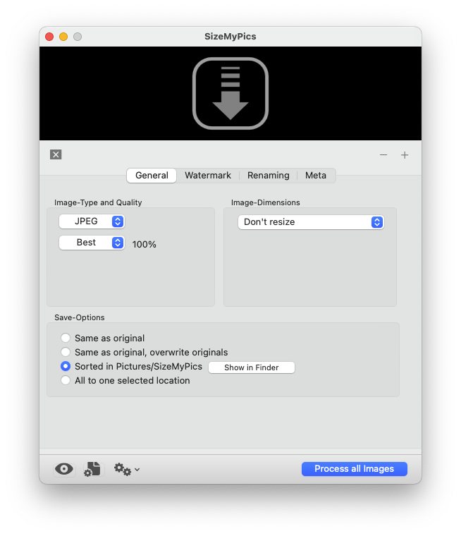Click Process all Images button
Screen dimensions: 461x536
pos(354,469)
